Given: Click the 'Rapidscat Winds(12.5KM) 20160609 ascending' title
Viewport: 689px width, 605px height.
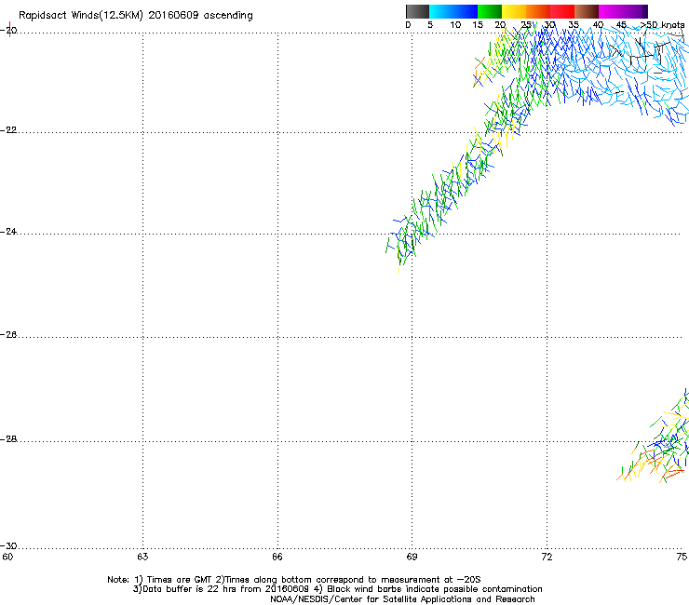Looking at the screenshot, I should point(136,16).
